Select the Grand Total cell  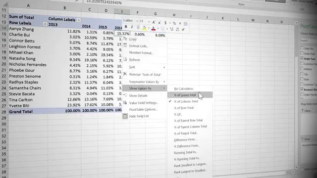click(x=28, y=111)
